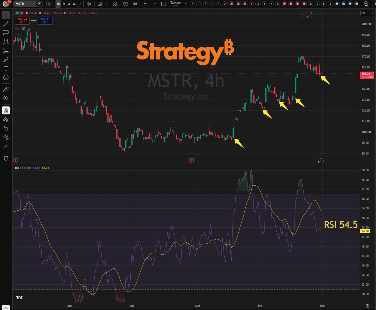Screen dimensions: 376x310
Task: Toggle stay in drawing mode pencil-lock
Action: [6, 119]
